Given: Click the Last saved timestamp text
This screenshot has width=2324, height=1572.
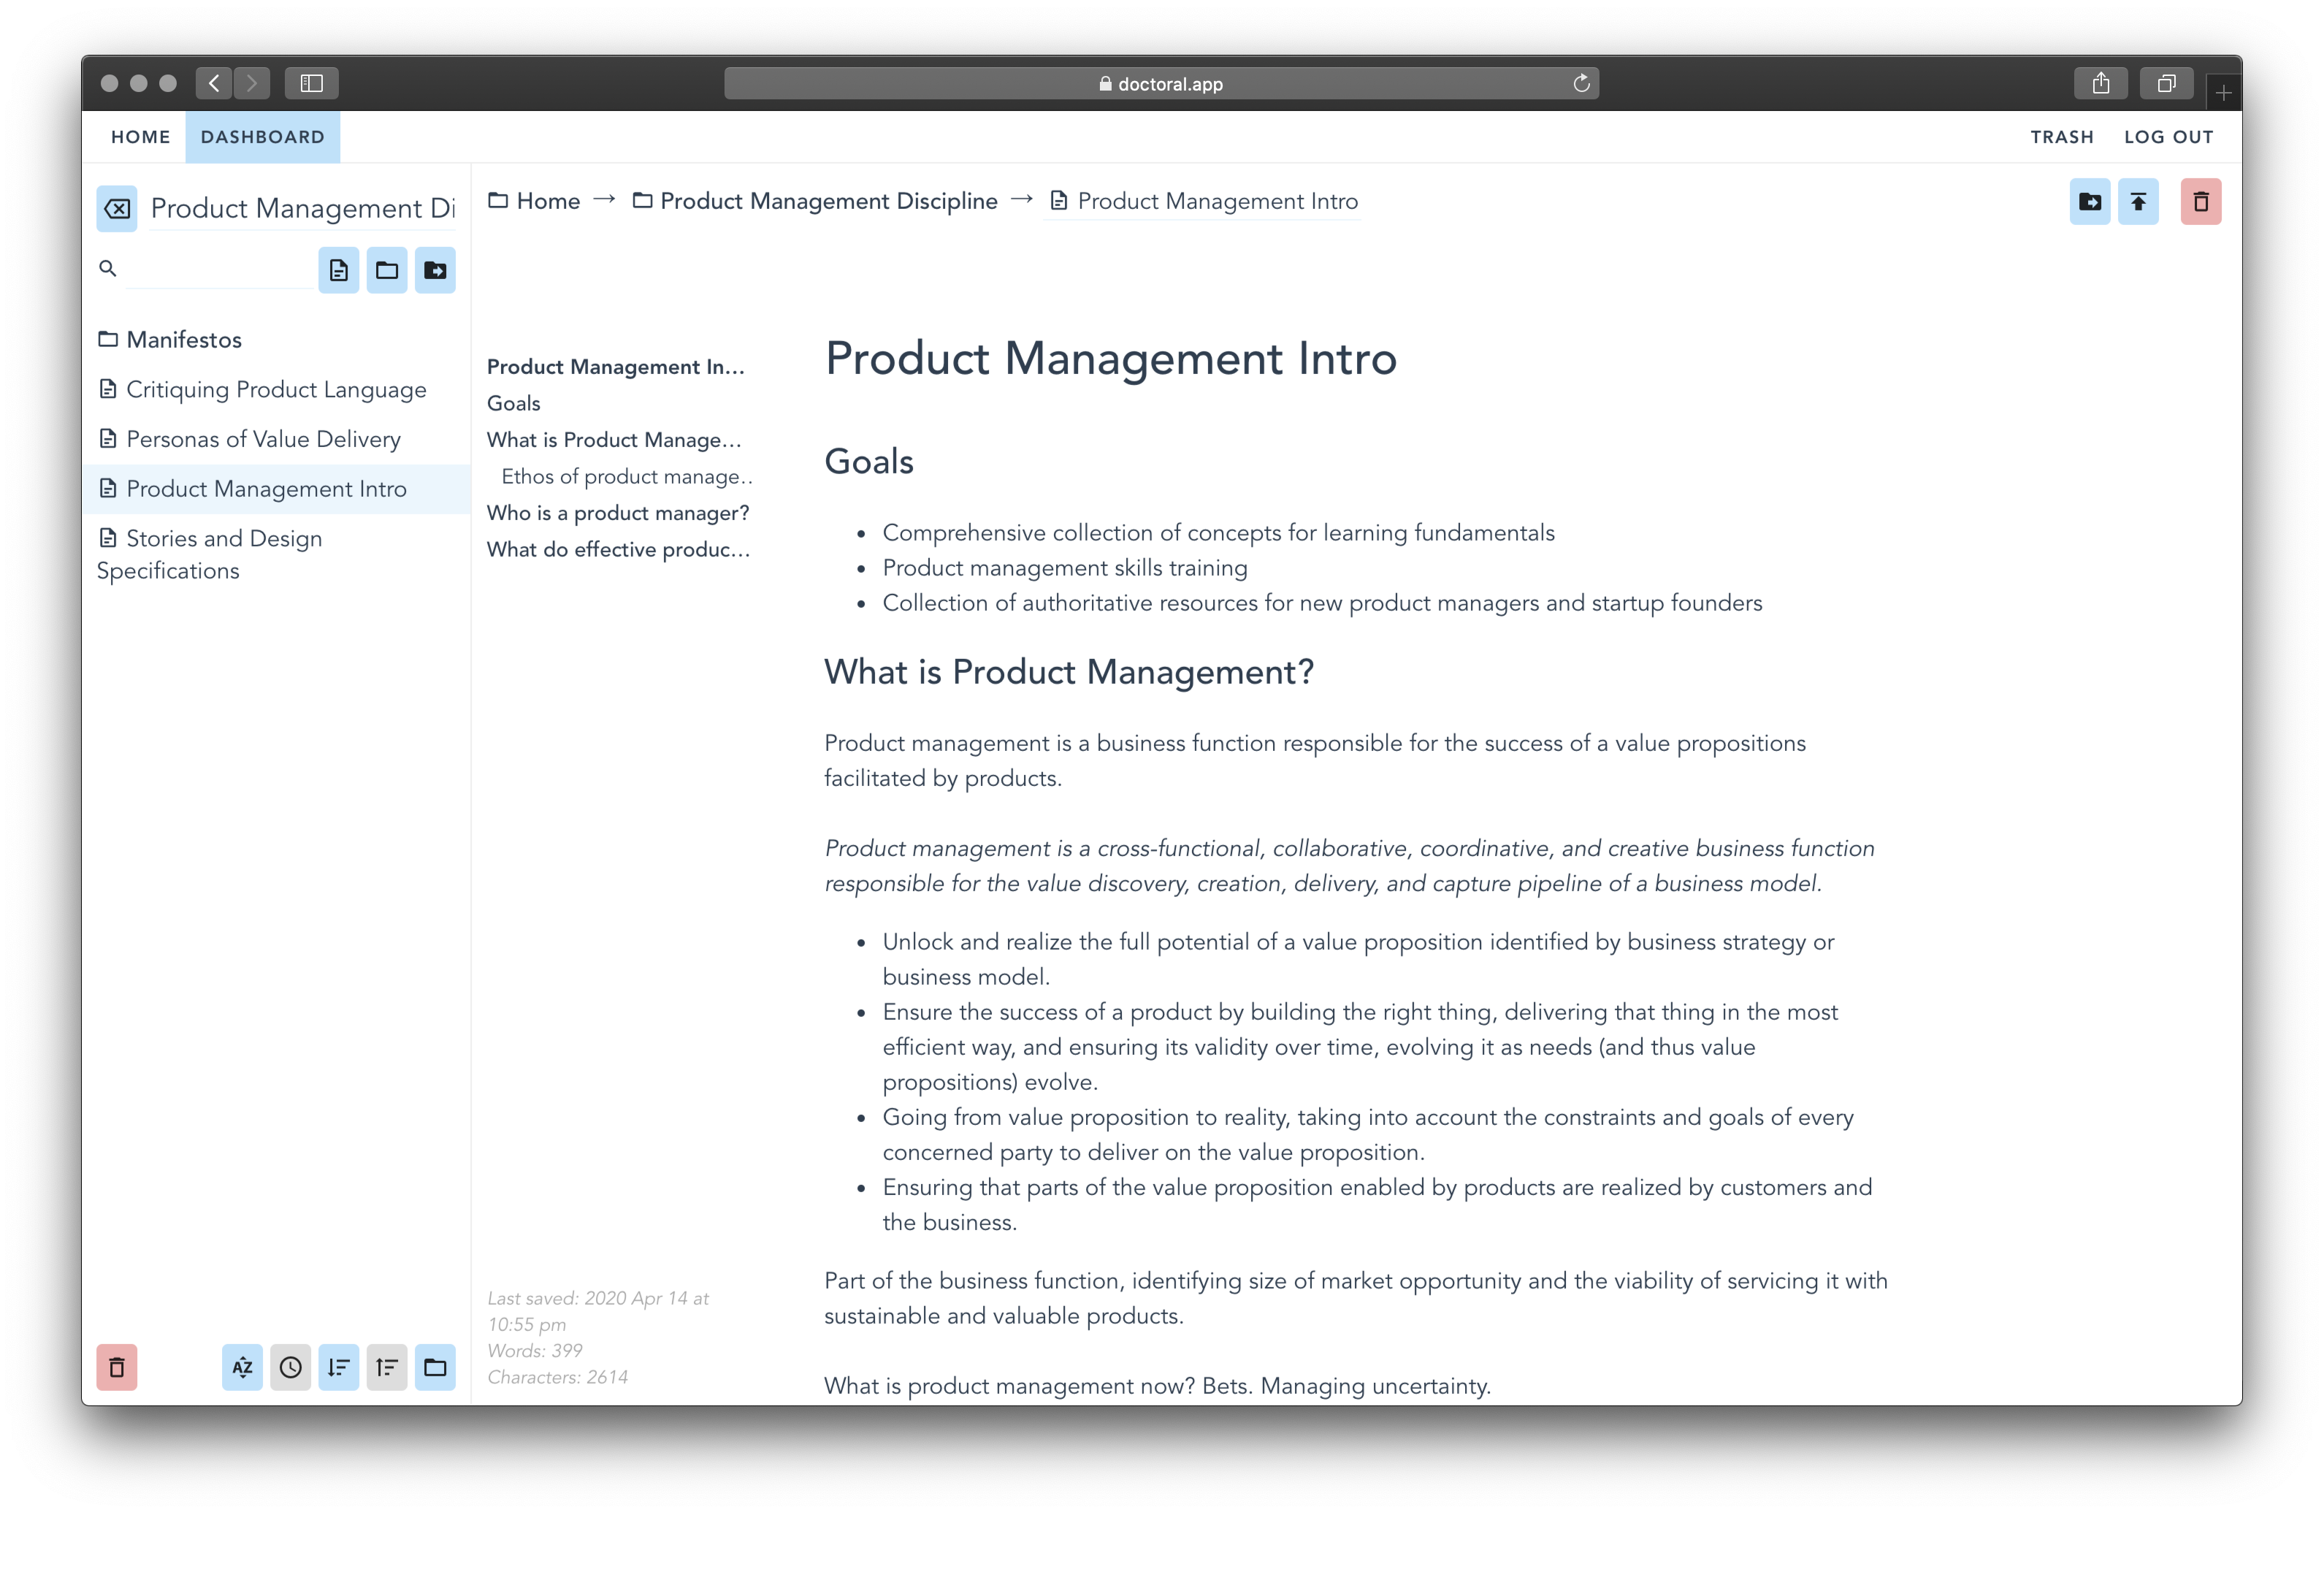Looking at the screenshot, I should (598, 1311).
